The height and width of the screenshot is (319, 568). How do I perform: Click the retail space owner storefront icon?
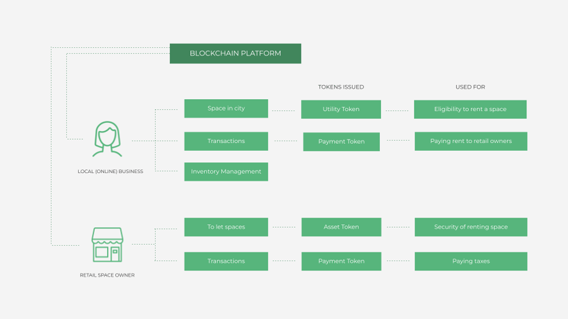pyautogui.click(x=107, y=245)
